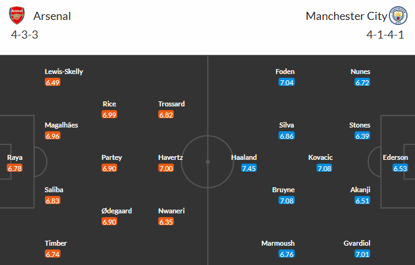Select player Marmoush in the lineup
Viewport: 415px width, 265px height.
(278, 243)
